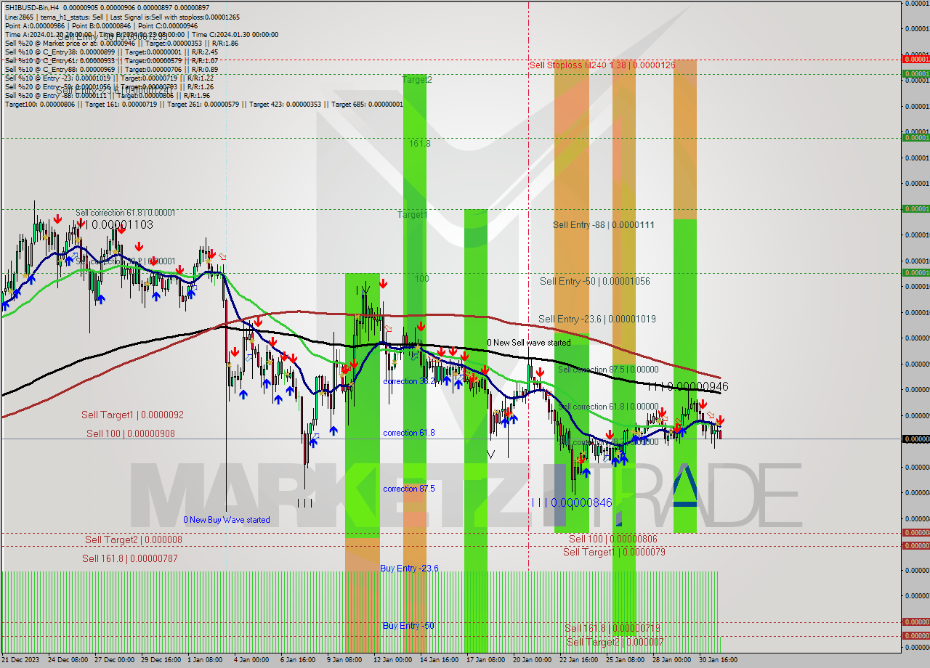The image size is (930, 668).
Task: Click the blue 'correction 87.5' label
Action: click(409, 489)
